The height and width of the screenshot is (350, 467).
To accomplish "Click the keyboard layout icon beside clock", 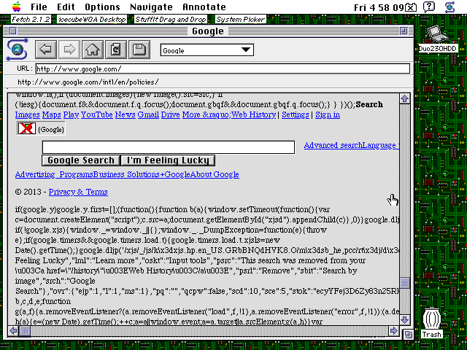I will pyautogui.click(x=411, y=7).
